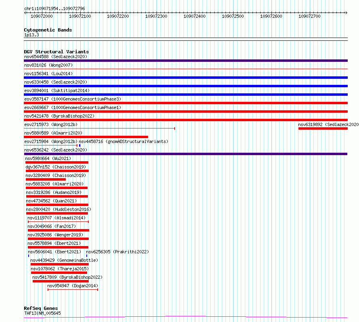Click nsv954947 (Dogan2014) variant label
The width and height of the screenshot is (359, 322).
[73, 286]
